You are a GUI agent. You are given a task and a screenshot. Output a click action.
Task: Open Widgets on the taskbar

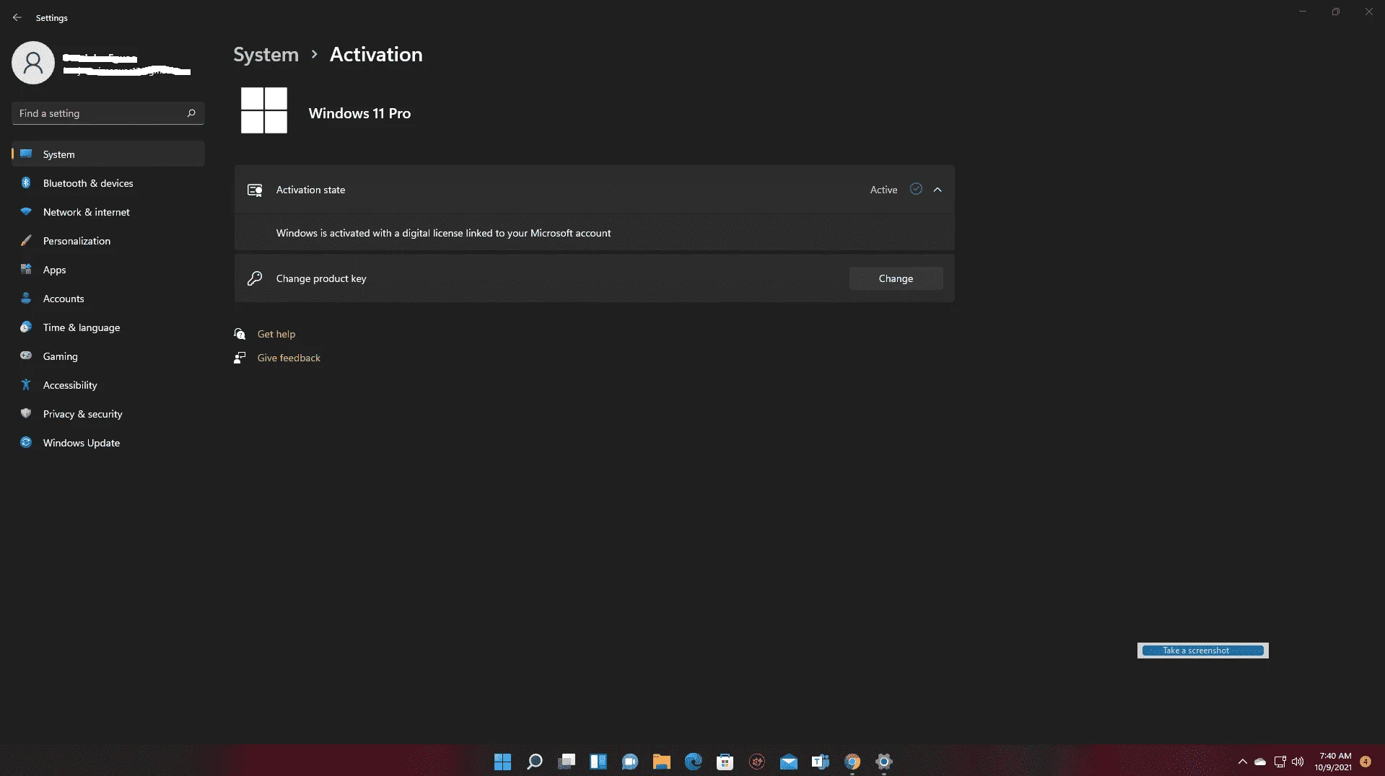click(598, 762)
